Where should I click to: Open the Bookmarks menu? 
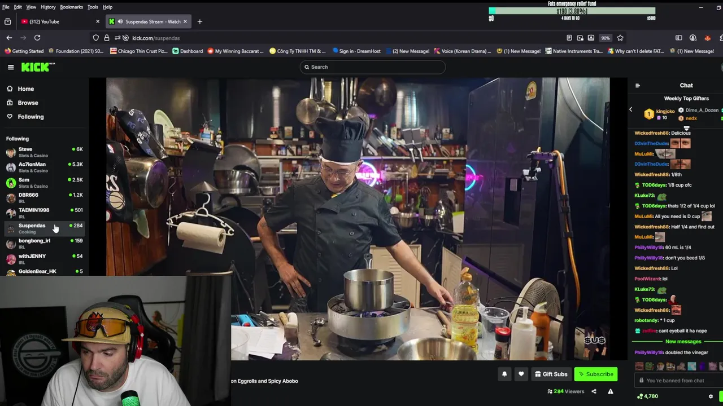(71, 7)
